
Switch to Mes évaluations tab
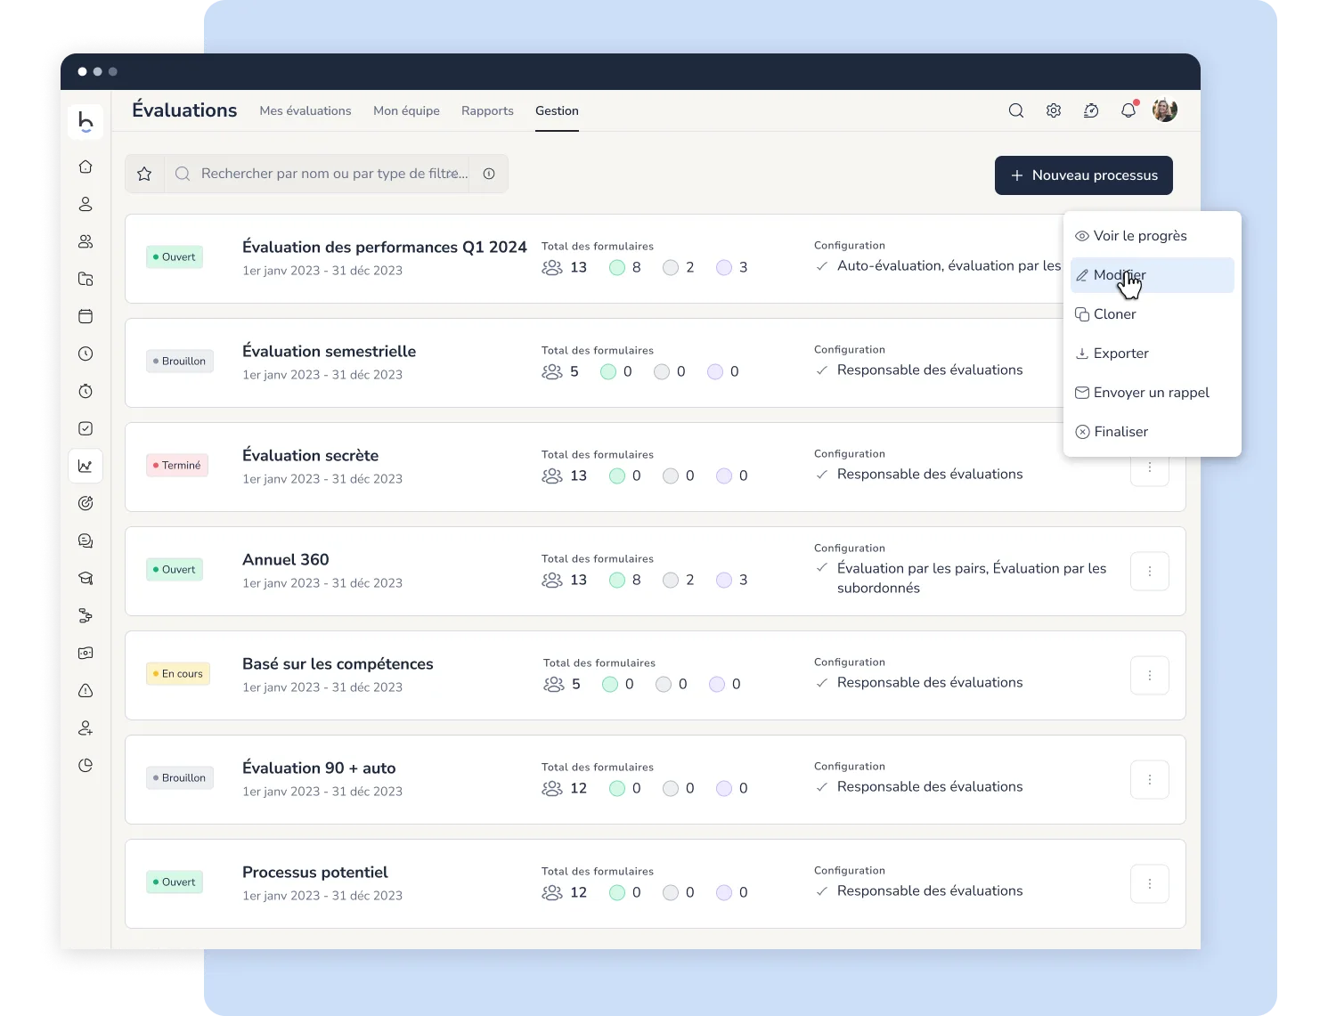(305, 110)
